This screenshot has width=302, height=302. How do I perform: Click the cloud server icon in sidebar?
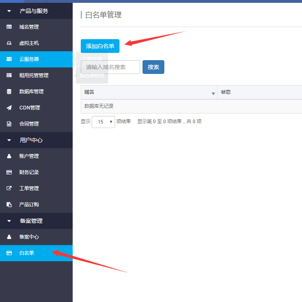coord(9,59)
